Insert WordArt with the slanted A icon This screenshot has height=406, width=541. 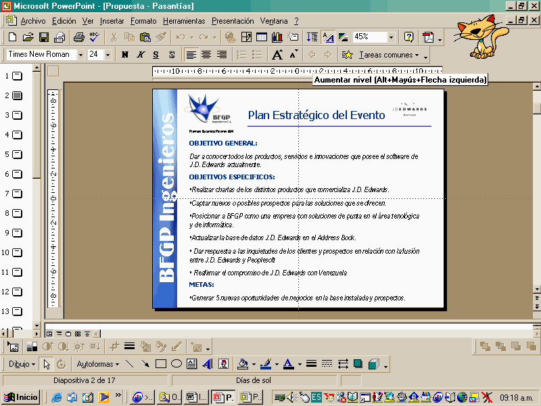208,364
